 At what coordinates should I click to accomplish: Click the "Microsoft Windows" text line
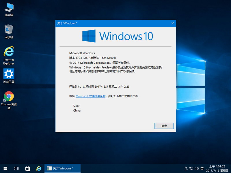82,53
